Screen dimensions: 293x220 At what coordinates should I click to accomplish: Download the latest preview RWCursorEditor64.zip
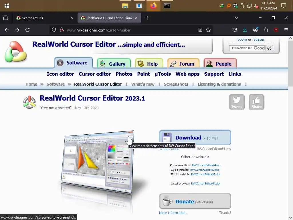point(205,184)
